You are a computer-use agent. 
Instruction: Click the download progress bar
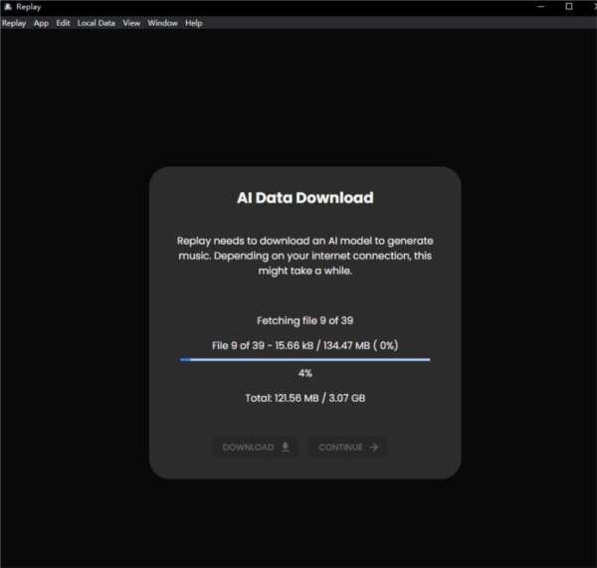coord(305,359)
